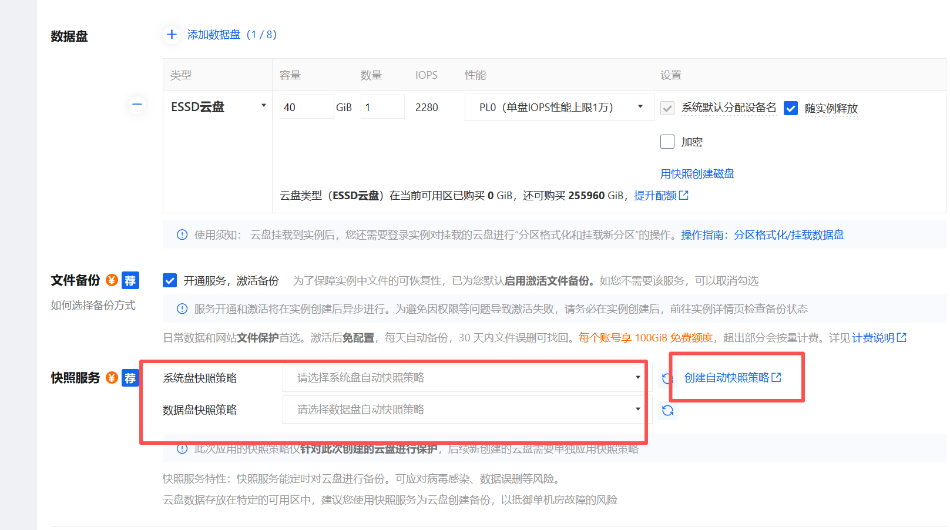Viewport: 950px width, 530px height.
Task: Remove the ESSD data disk row
Action: point(137,105)
